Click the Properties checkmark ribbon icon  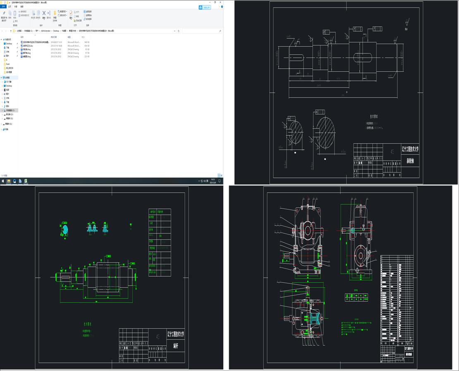click(x=71, y=13)
